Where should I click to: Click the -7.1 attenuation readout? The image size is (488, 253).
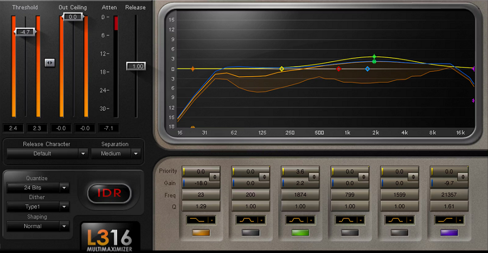[x=108, y=128]
